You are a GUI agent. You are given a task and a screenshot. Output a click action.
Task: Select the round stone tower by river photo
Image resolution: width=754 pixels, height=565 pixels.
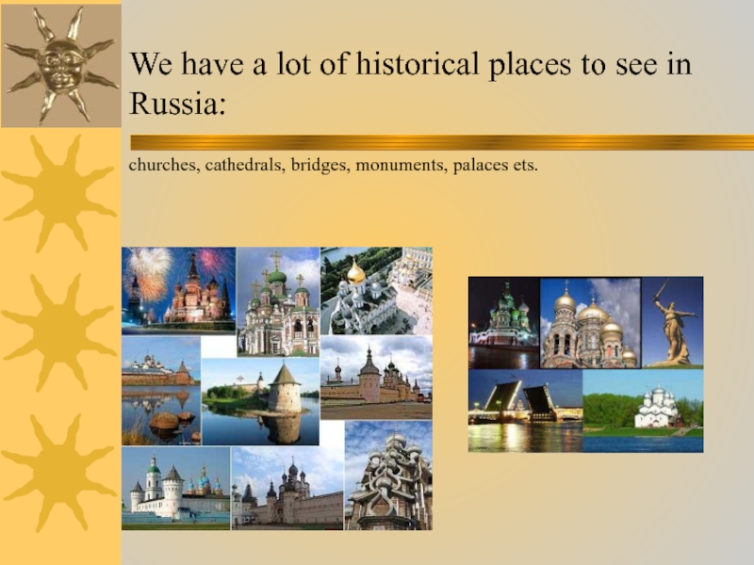260,402
